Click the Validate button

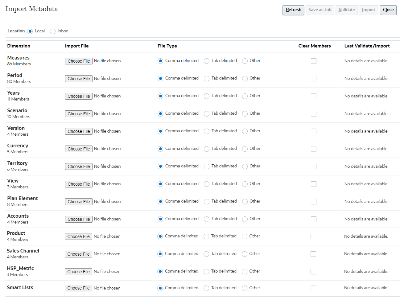click(346, 10)
